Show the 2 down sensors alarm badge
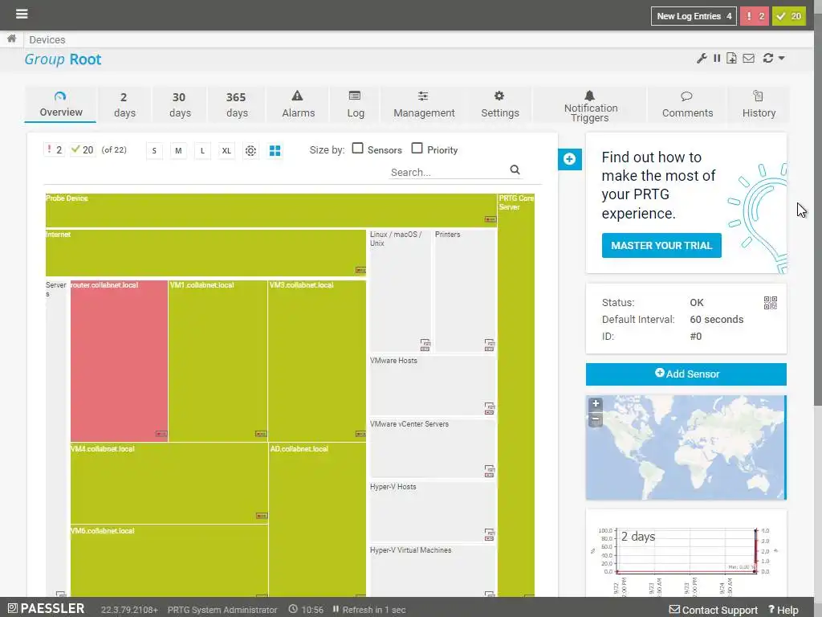Viewport: 822px width, 617px height. [755, 16]
